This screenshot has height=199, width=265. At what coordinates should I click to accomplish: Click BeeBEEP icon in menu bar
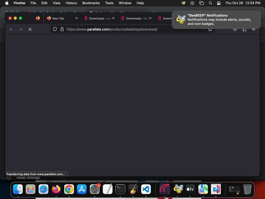(183, 3)
